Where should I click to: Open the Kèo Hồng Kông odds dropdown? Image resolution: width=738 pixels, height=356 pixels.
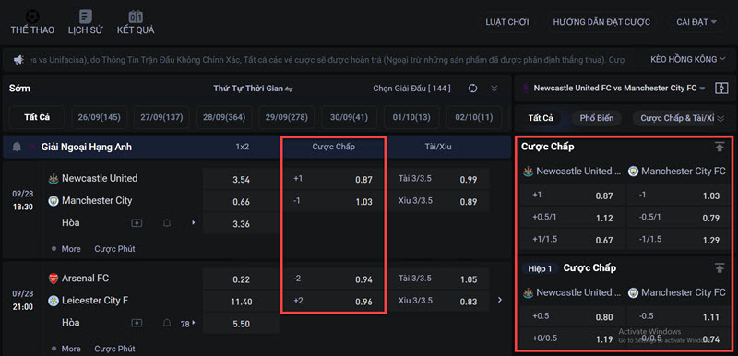[684, 59]
